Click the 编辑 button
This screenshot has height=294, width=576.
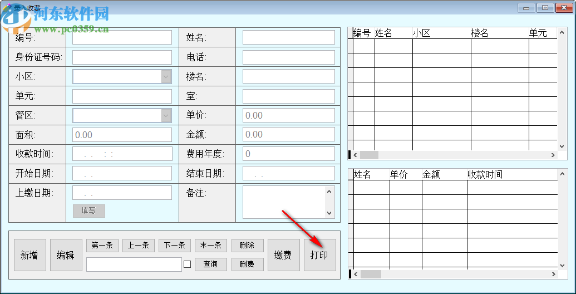point(66,255)
